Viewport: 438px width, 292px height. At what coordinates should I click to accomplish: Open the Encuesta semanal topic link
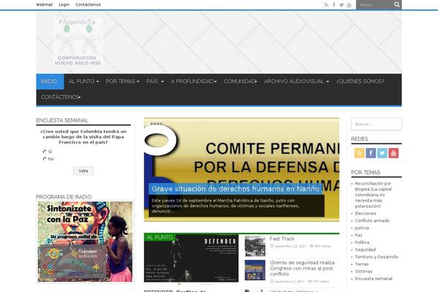374,279
